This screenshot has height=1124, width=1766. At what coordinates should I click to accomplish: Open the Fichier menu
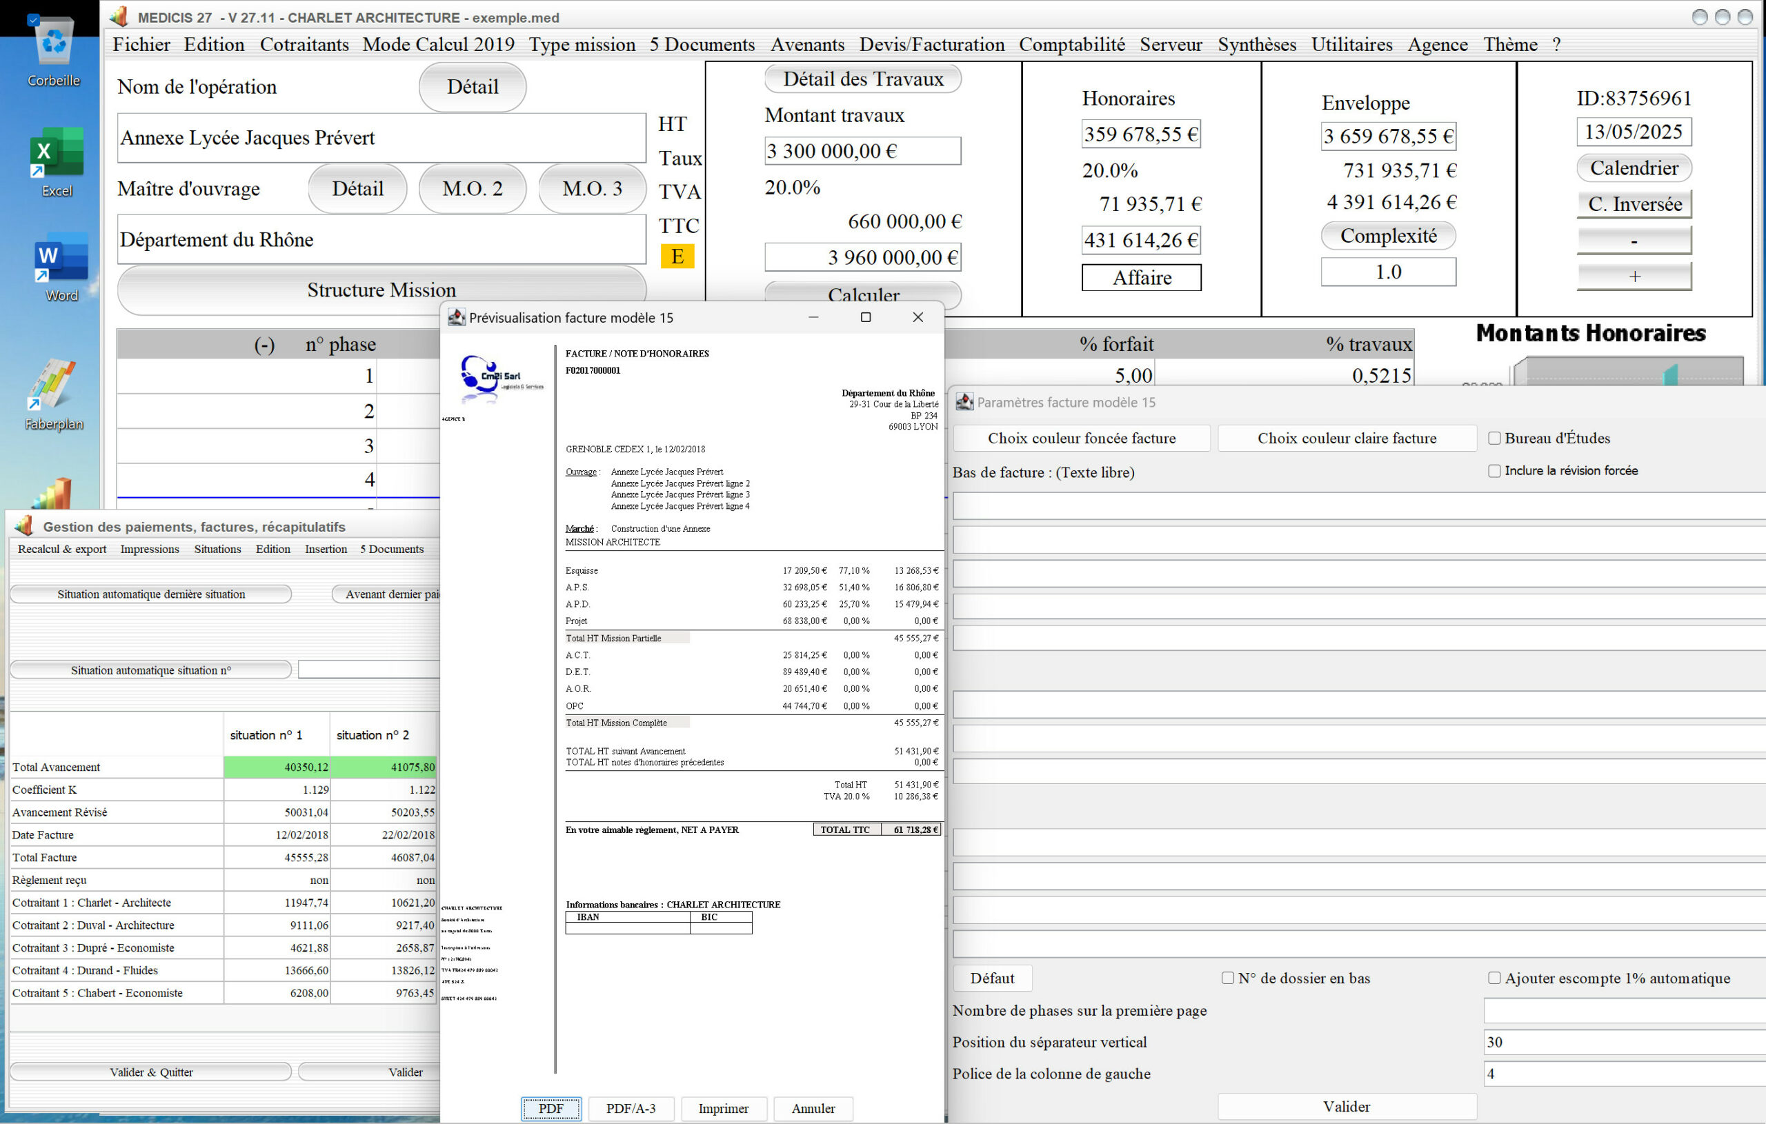(141, 45)
